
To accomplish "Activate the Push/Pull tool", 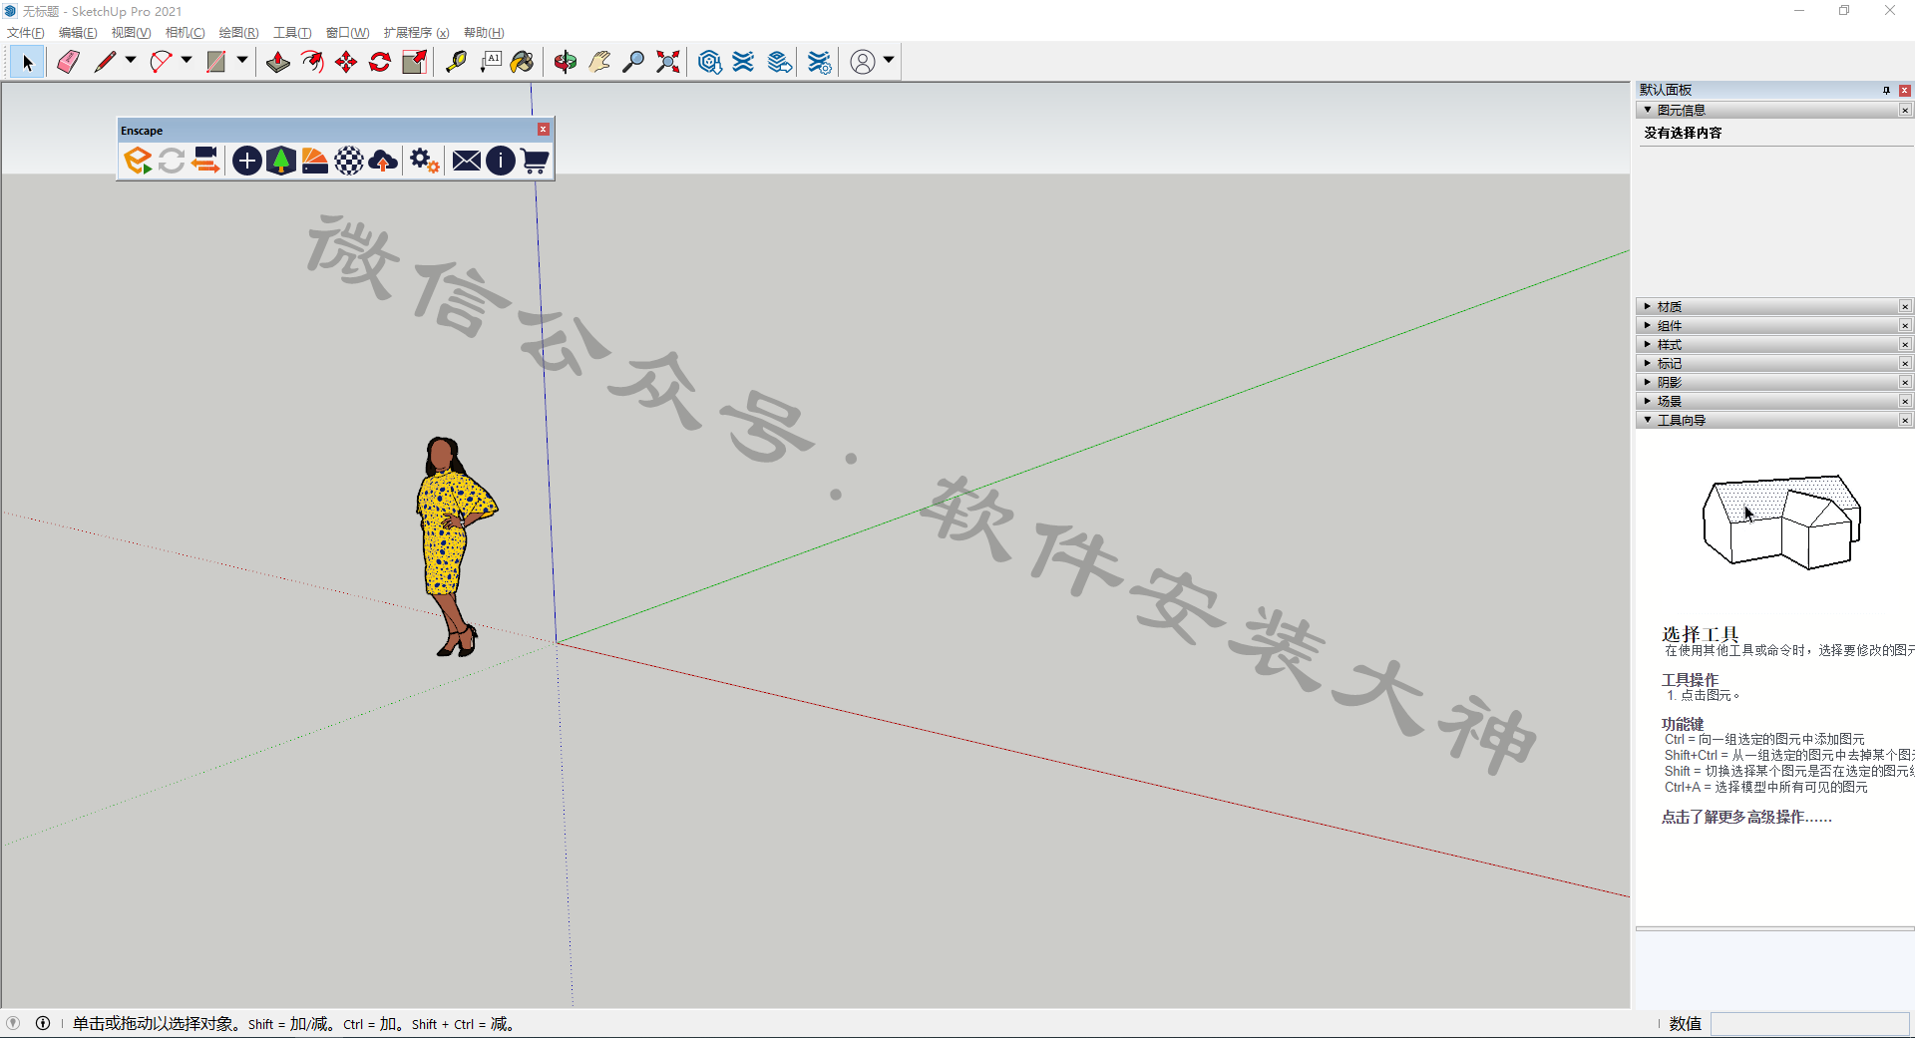I will click(x=278, y=62).
